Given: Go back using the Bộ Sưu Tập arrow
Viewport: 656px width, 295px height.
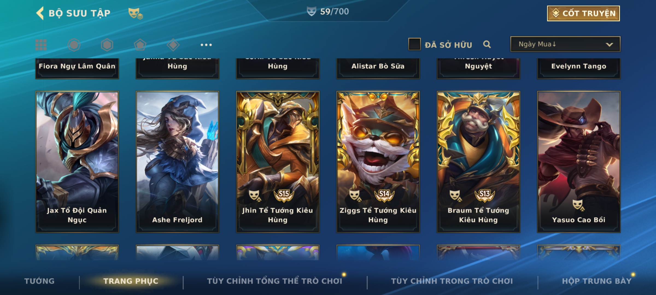Looking at the screenshot, I should pos(40,13).
